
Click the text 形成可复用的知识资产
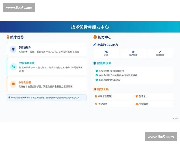click(x=110, y=80)
